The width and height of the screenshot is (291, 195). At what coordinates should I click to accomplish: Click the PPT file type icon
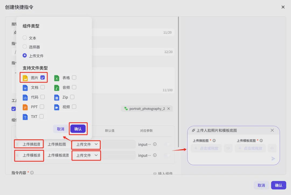[26, 107]
